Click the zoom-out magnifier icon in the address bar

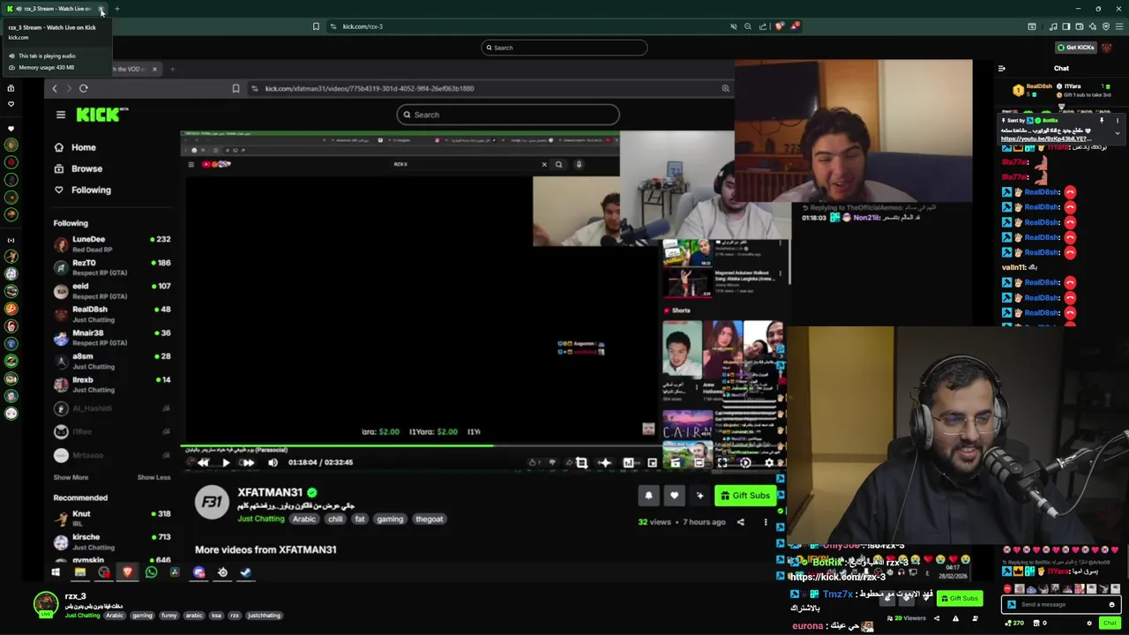tap(748, 26)
